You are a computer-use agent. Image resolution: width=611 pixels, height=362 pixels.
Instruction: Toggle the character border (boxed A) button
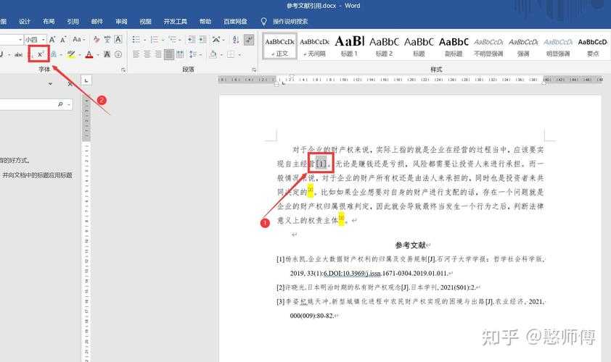click(x=118, y=39)
